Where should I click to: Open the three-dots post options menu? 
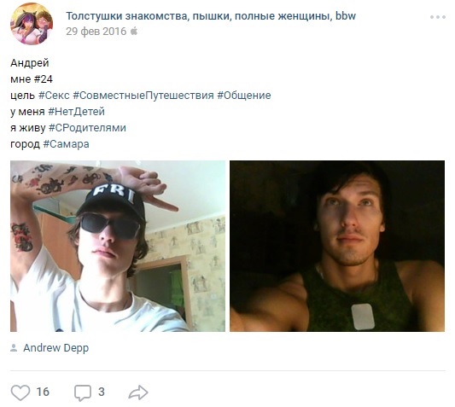tap(438, 17)
